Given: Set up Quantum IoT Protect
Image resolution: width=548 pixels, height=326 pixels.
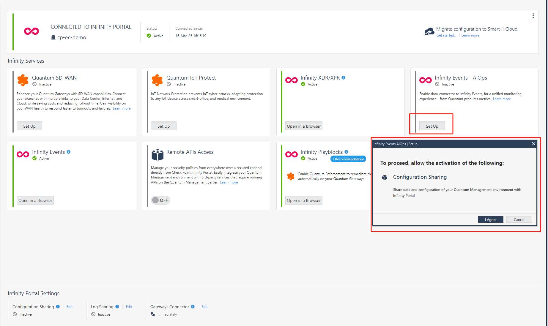Looking at the screenshot, I should click(163, 126).
